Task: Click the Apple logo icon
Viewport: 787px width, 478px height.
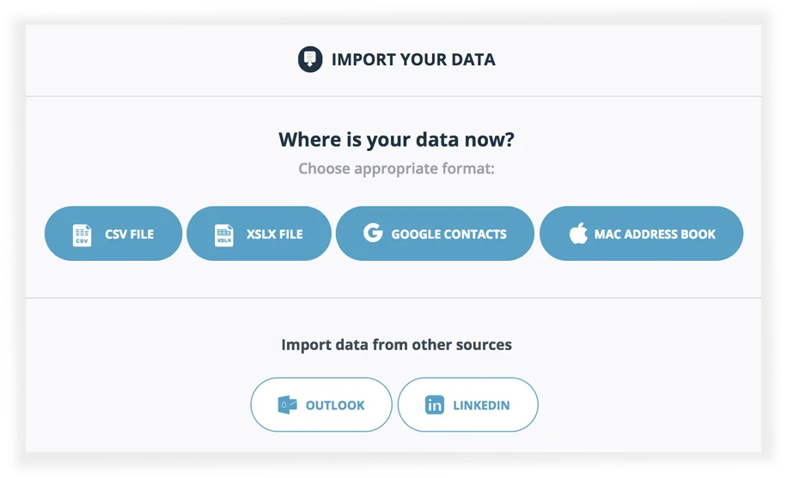Action: click(x=578, y=233)
